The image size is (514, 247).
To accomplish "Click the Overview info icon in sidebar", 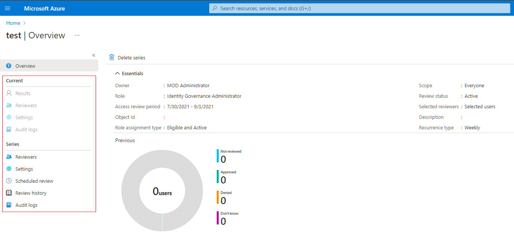I will pyautogui.click(x=9, y=66).
